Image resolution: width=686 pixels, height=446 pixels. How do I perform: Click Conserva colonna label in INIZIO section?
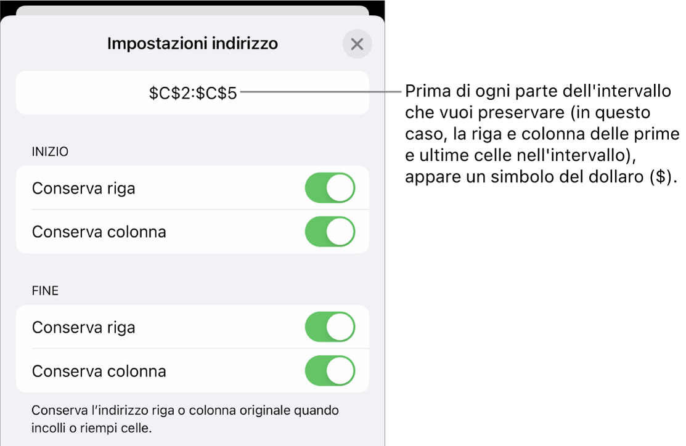(x=99, y=232)
